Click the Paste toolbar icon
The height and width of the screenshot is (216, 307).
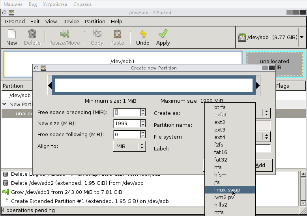[117, 34]
